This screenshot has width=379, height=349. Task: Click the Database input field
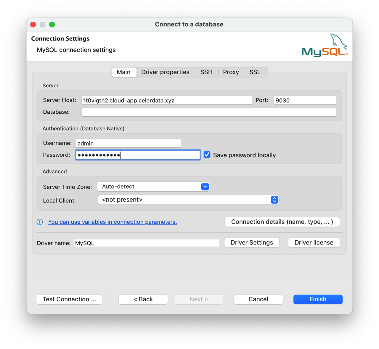(x=209, y=112)
